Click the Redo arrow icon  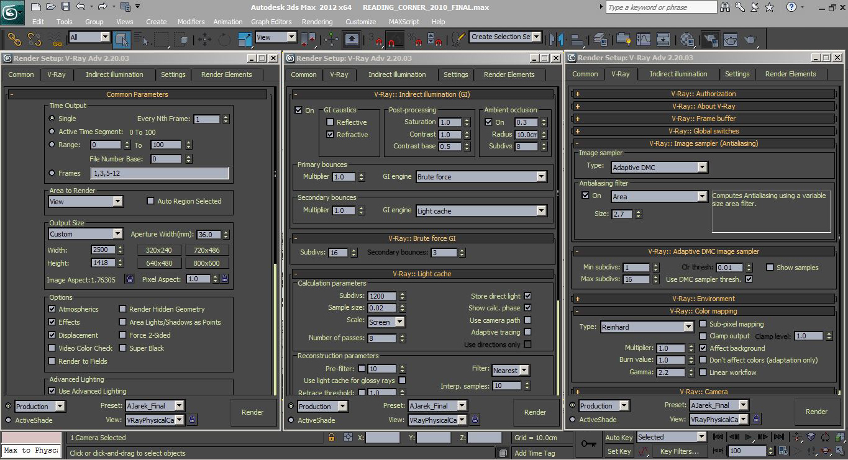tap(103, 7)
